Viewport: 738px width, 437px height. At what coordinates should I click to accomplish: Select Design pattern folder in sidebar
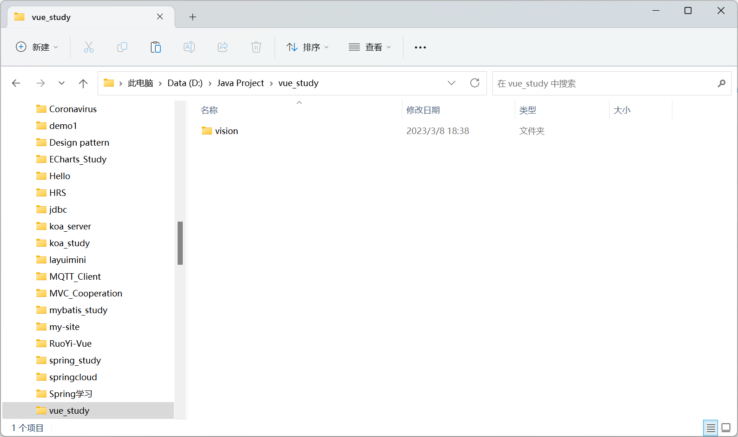coord(79,142)
